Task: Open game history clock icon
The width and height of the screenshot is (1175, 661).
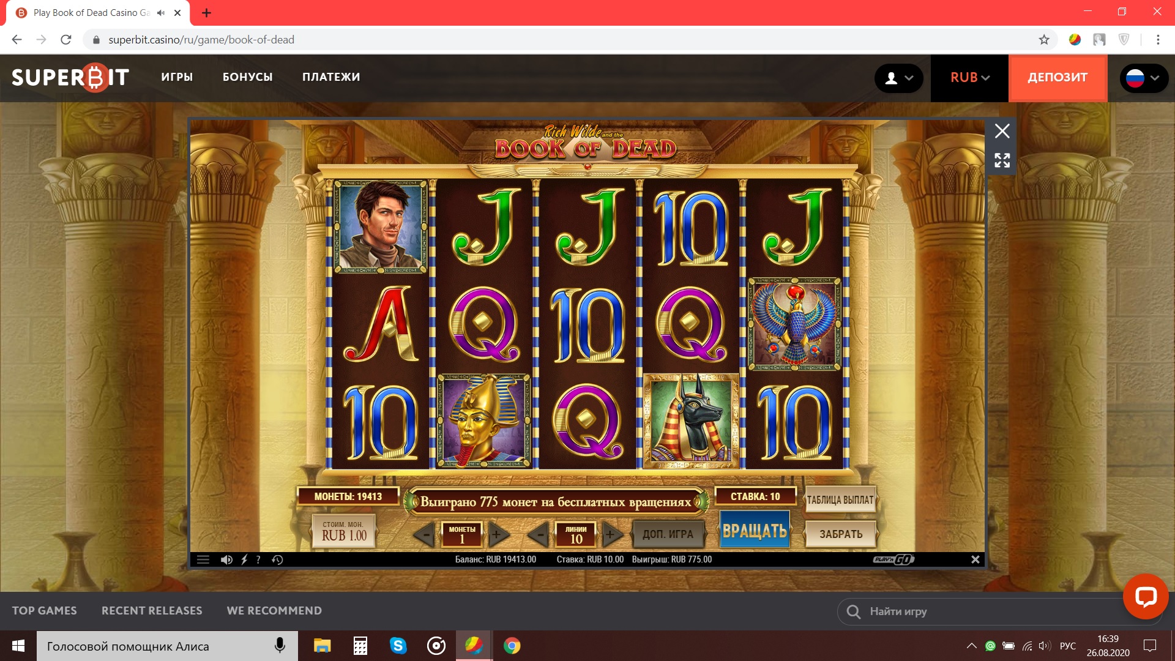Action: pyautogui.click(x=277, y=559)
